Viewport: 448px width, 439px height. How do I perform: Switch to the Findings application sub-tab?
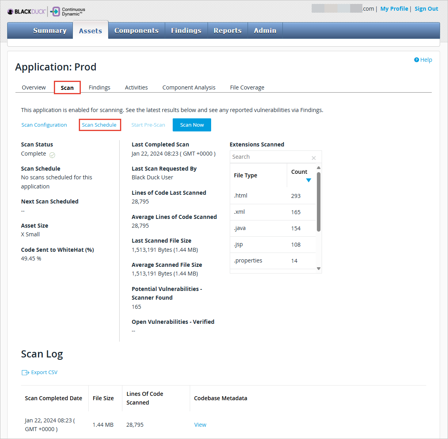(99, 87)
